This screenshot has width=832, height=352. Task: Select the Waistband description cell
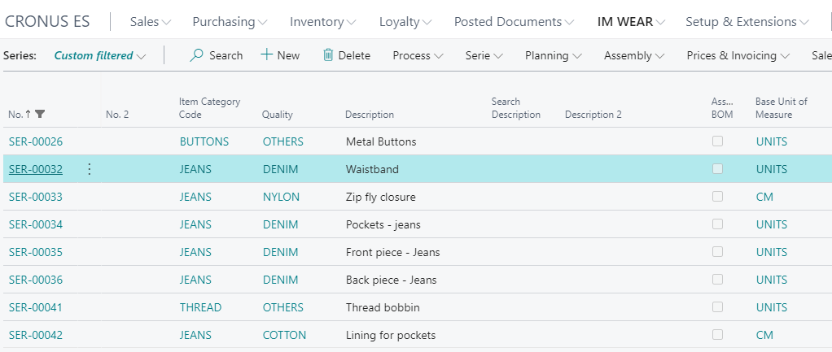click(372, 169)
